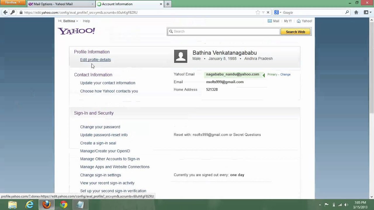The height and width of the screenshot is (210, 374).
Task: Click View your recent sign-in activity
Action: click(x=107, y=183)
